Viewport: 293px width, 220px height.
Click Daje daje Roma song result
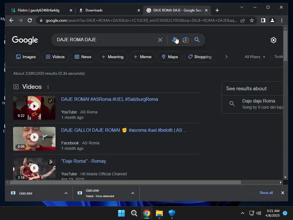(252, 104)
